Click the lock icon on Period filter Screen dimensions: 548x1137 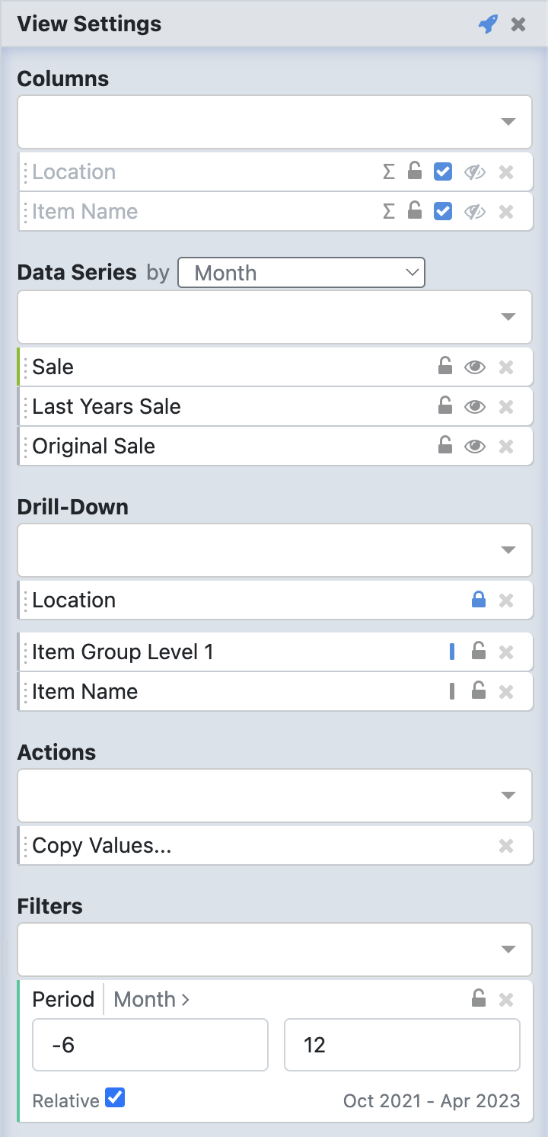click(479, 998)
